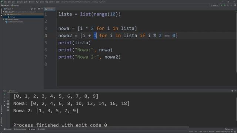
Task: Open Run tool window button at bottom
Action: click(32, 129)
